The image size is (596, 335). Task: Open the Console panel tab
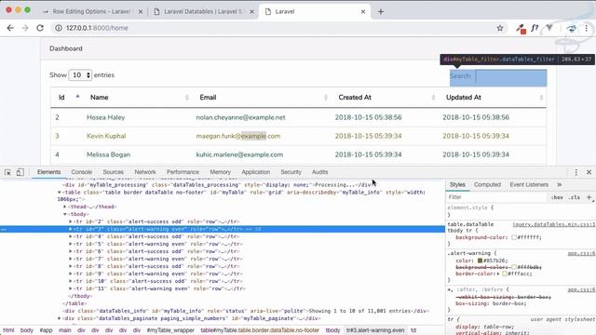click(82, 172)
